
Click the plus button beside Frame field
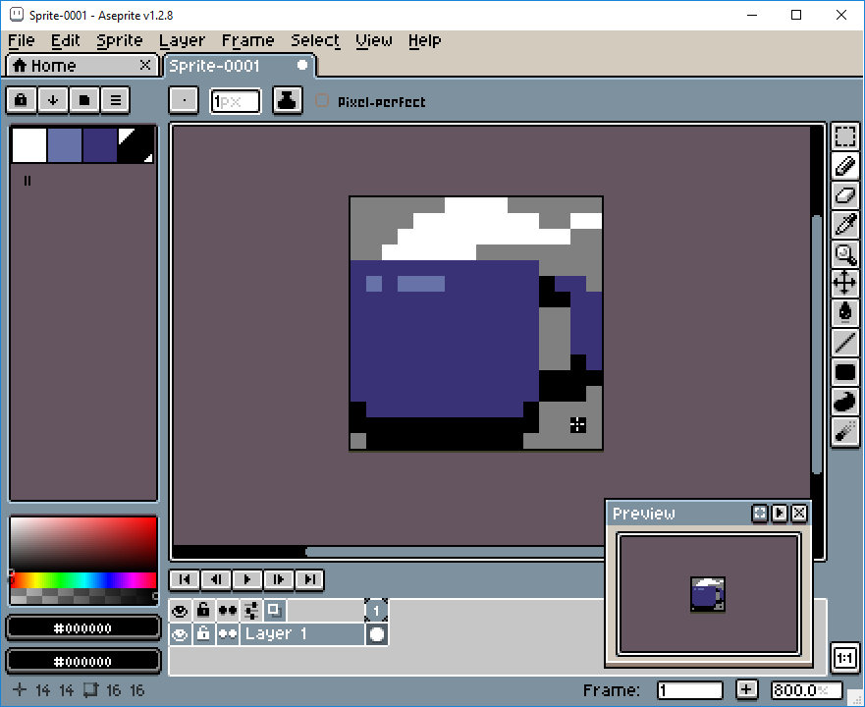coord(746,689)
